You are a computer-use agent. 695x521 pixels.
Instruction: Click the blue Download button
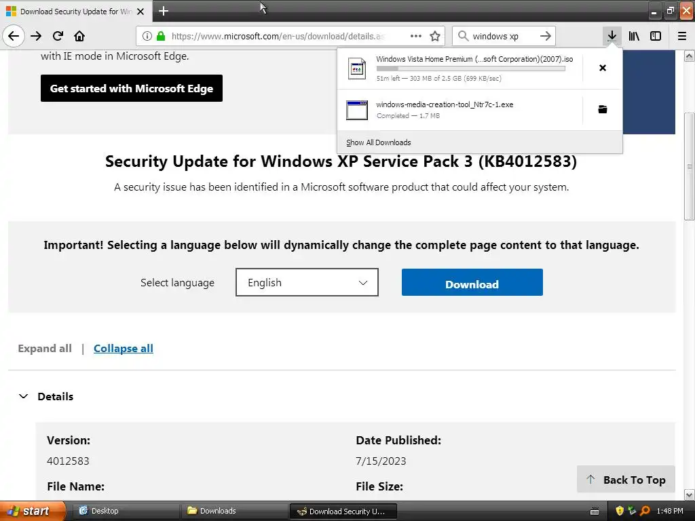[x=472, y=283]
